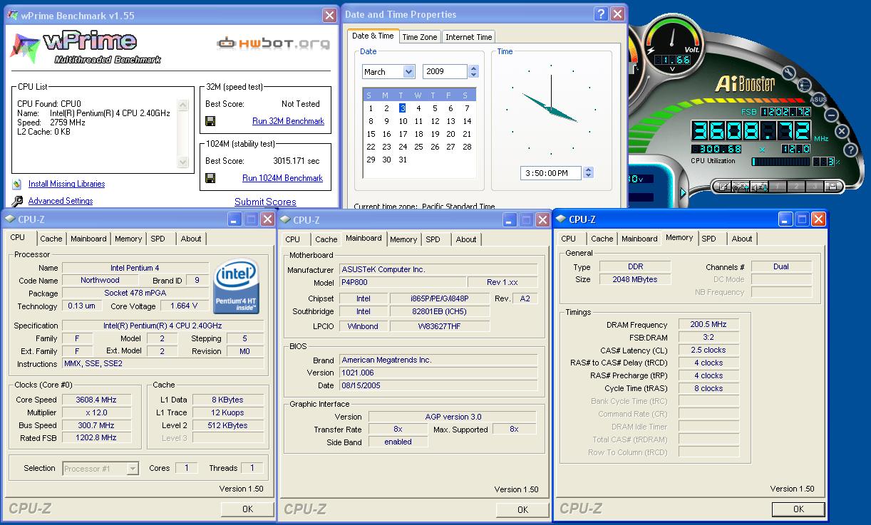Click AiBooster notepad edit toolbar icon
Image resolution: width=871 pixels, height=525 pixels.
(724, 187)
